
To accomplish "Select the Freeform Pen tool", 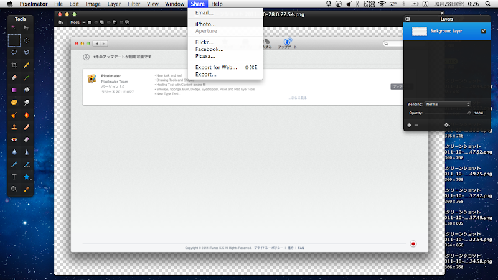I will (27, 164).
